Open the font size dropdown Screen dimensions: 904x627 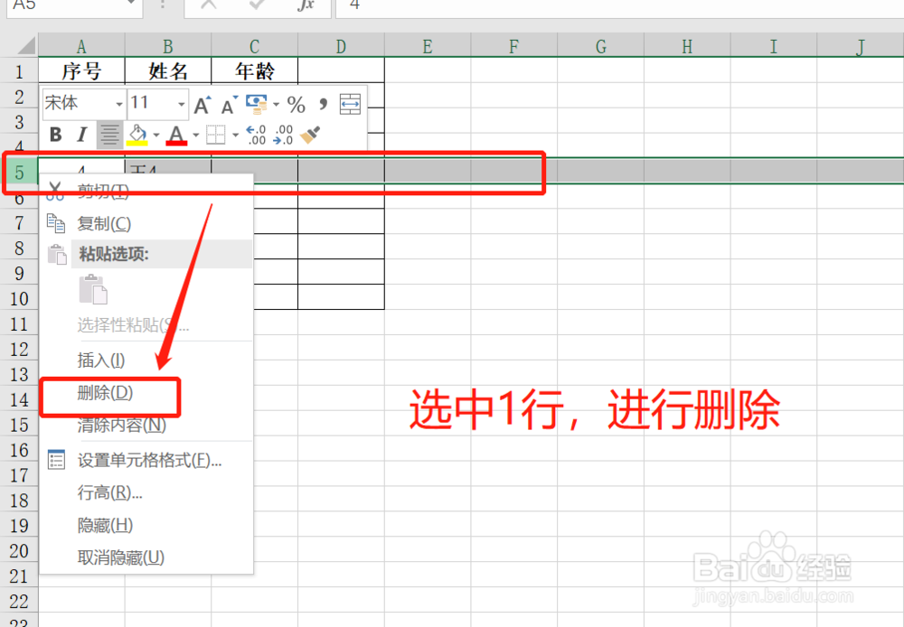pyautogui.click(x=180, y=102)
